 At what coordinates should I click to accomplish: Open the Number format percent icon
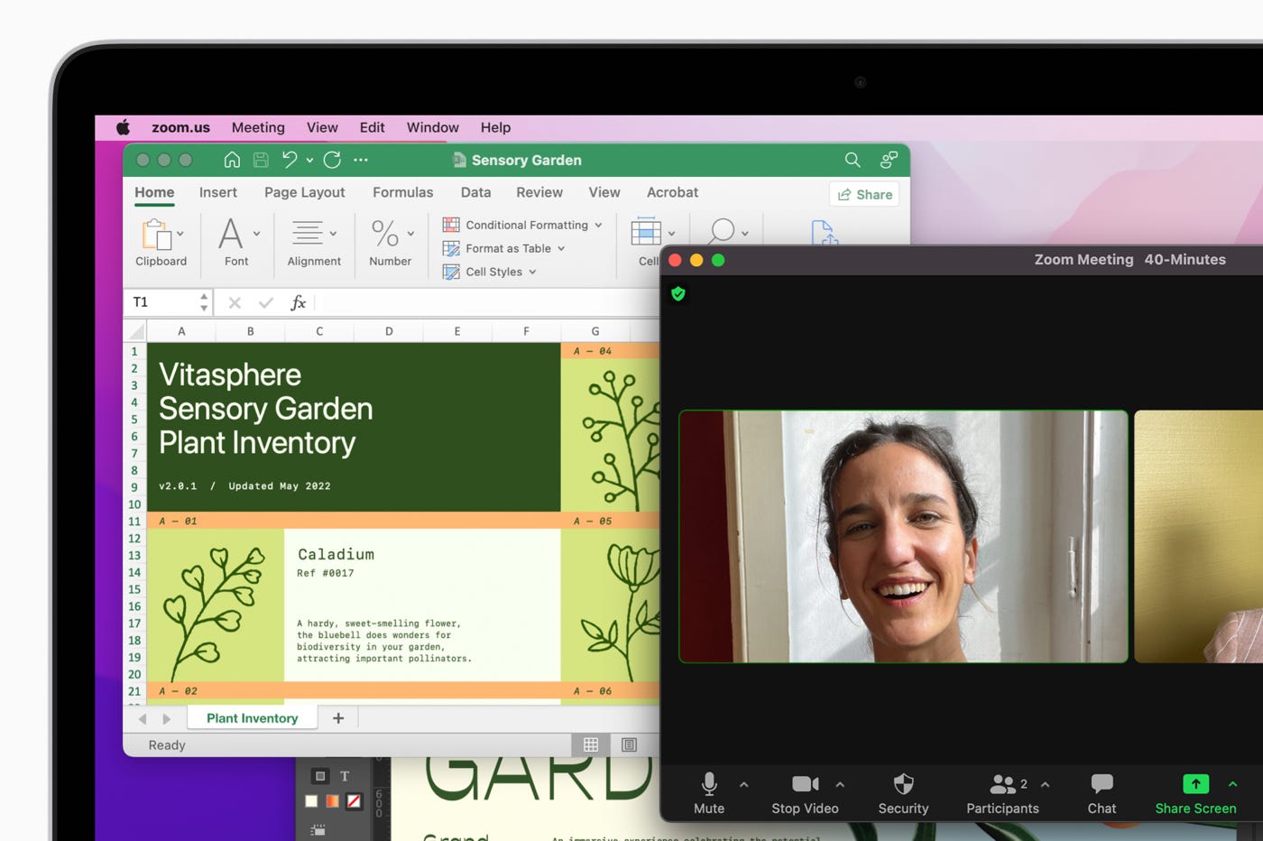click(x=385, y=234)
